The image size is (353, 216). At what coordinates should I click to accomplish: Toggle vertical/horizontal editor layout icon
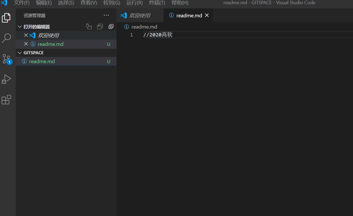coord(89,26)
